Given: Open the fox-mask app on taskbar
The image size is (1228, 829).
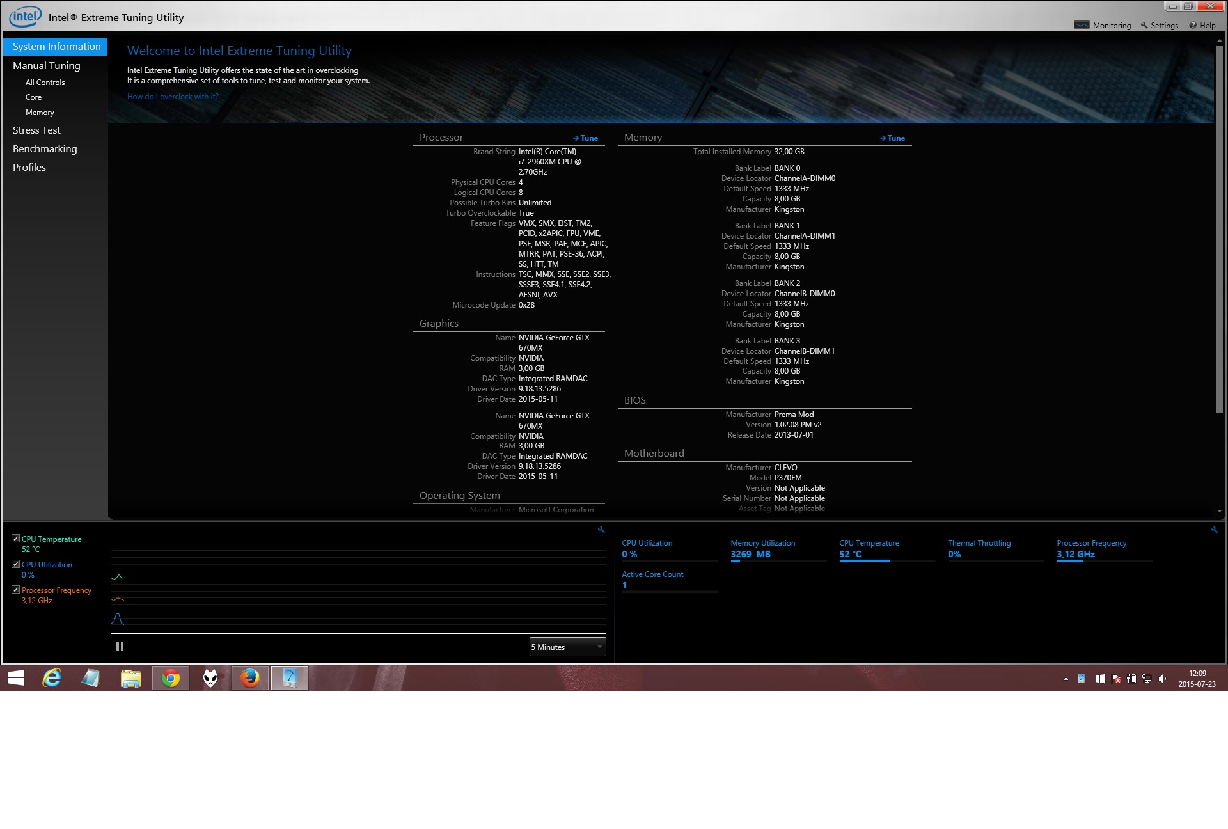Looking at the screenshot, I should click(x=210, y=678).
